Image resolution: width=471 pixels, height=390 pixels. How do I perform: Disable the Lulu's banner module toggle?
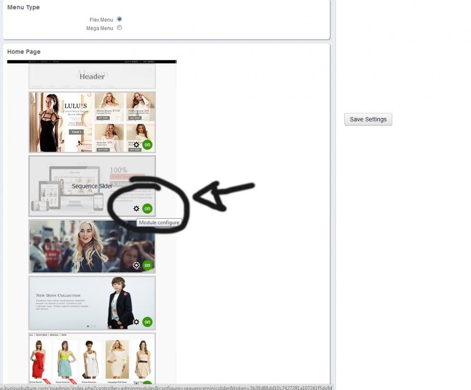point(147,145)
